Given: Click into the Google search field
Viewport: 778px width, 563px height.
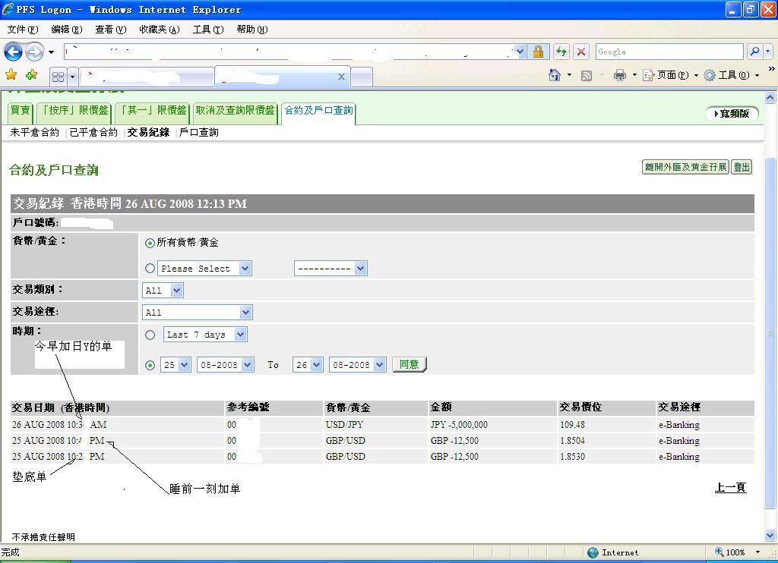Looking at the screenshot, I should pos(669,52).
